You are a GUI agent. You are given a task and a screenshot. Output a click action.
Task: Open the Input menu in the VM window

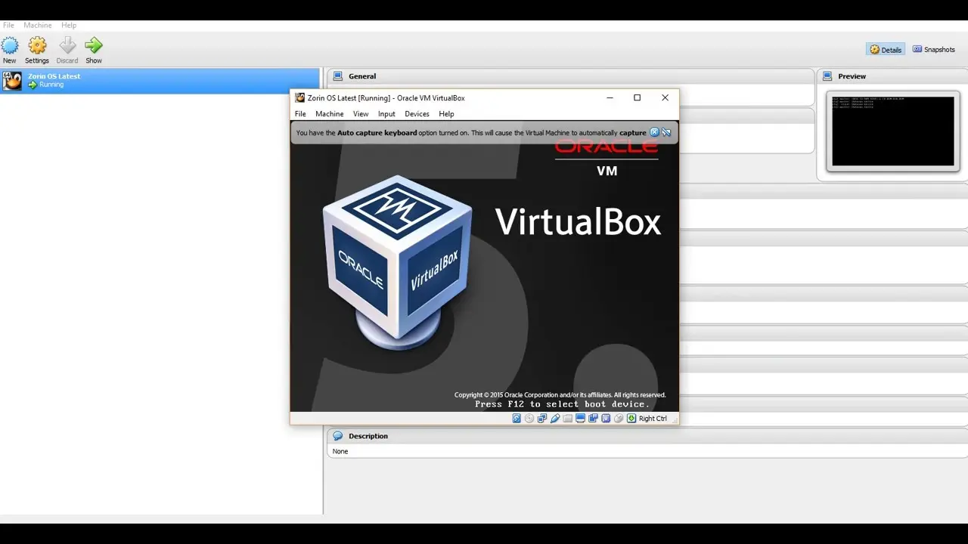click(386, 114)
